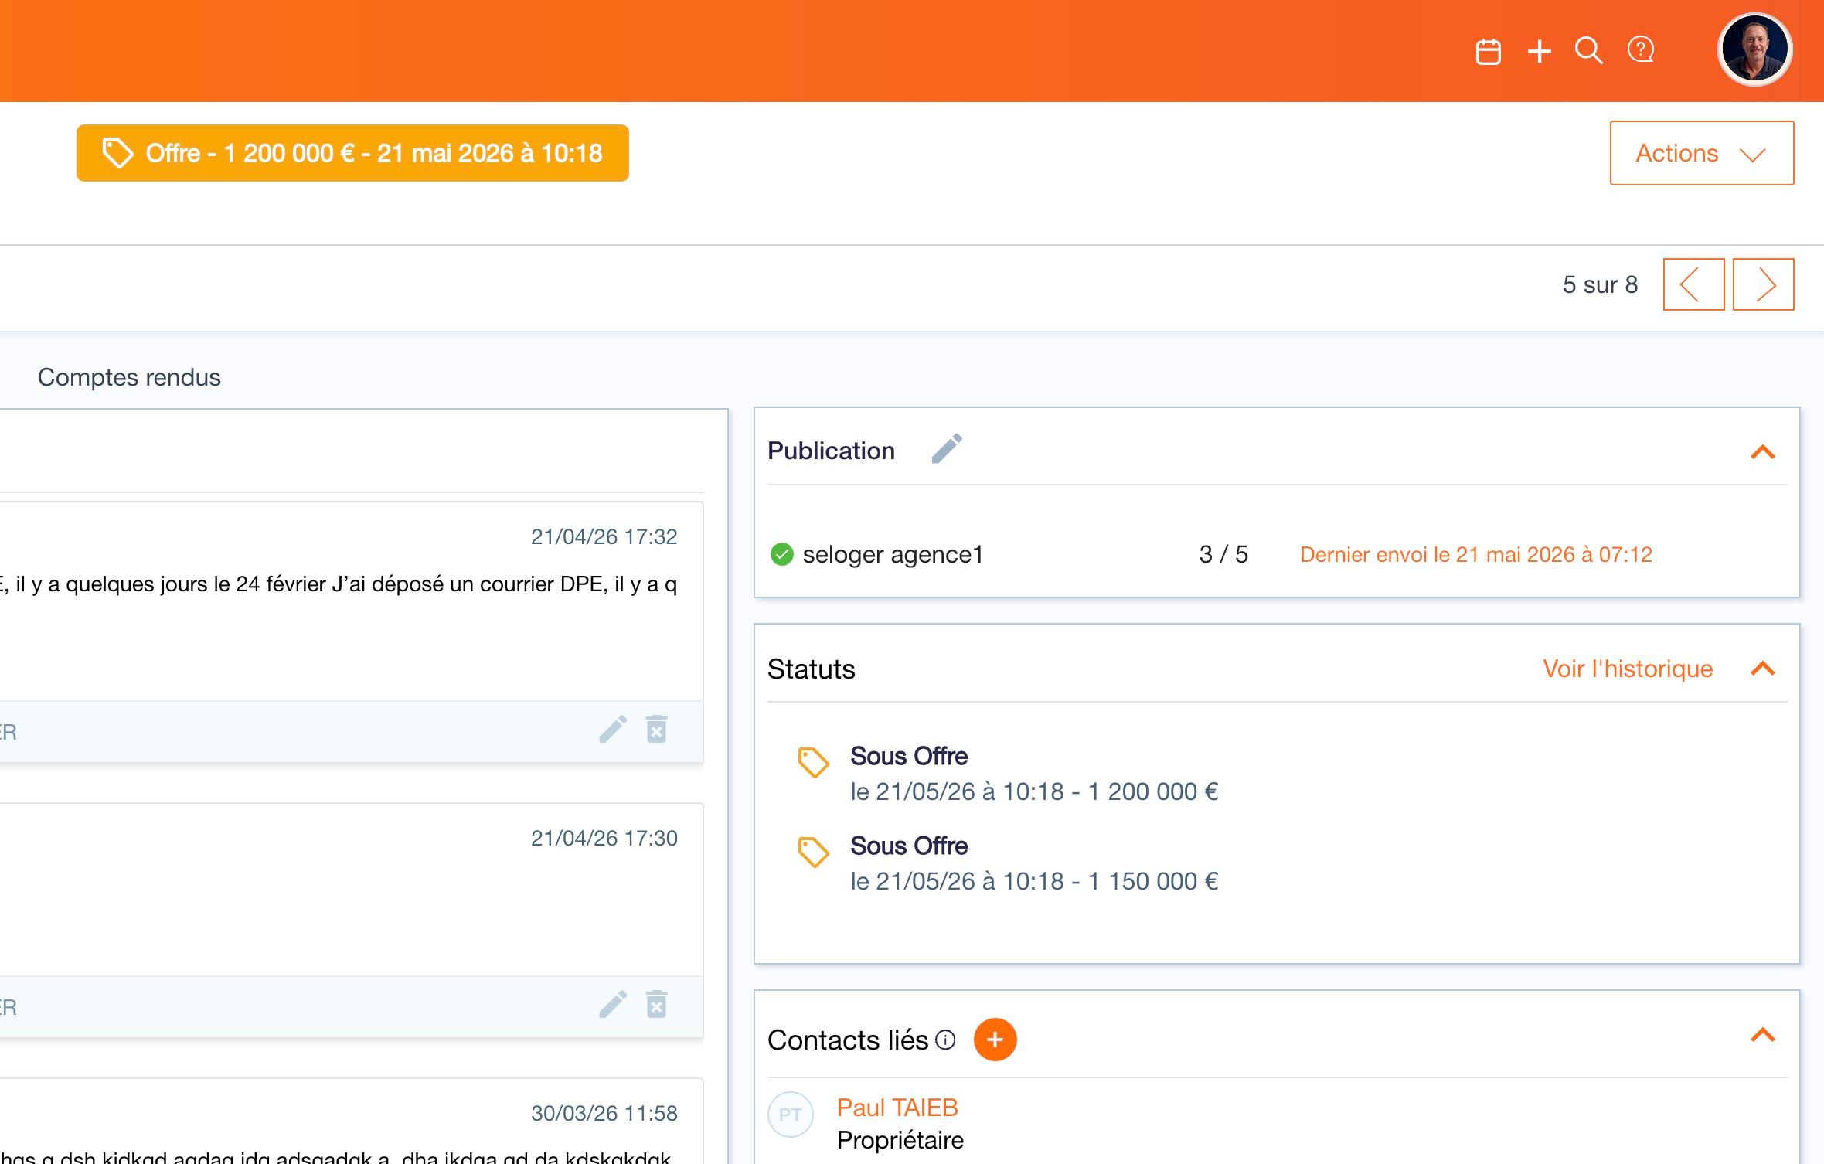This screenshot has height=1164, width=1824.
Task: Click green check status for seloger agence1
Action: point(782,554)
